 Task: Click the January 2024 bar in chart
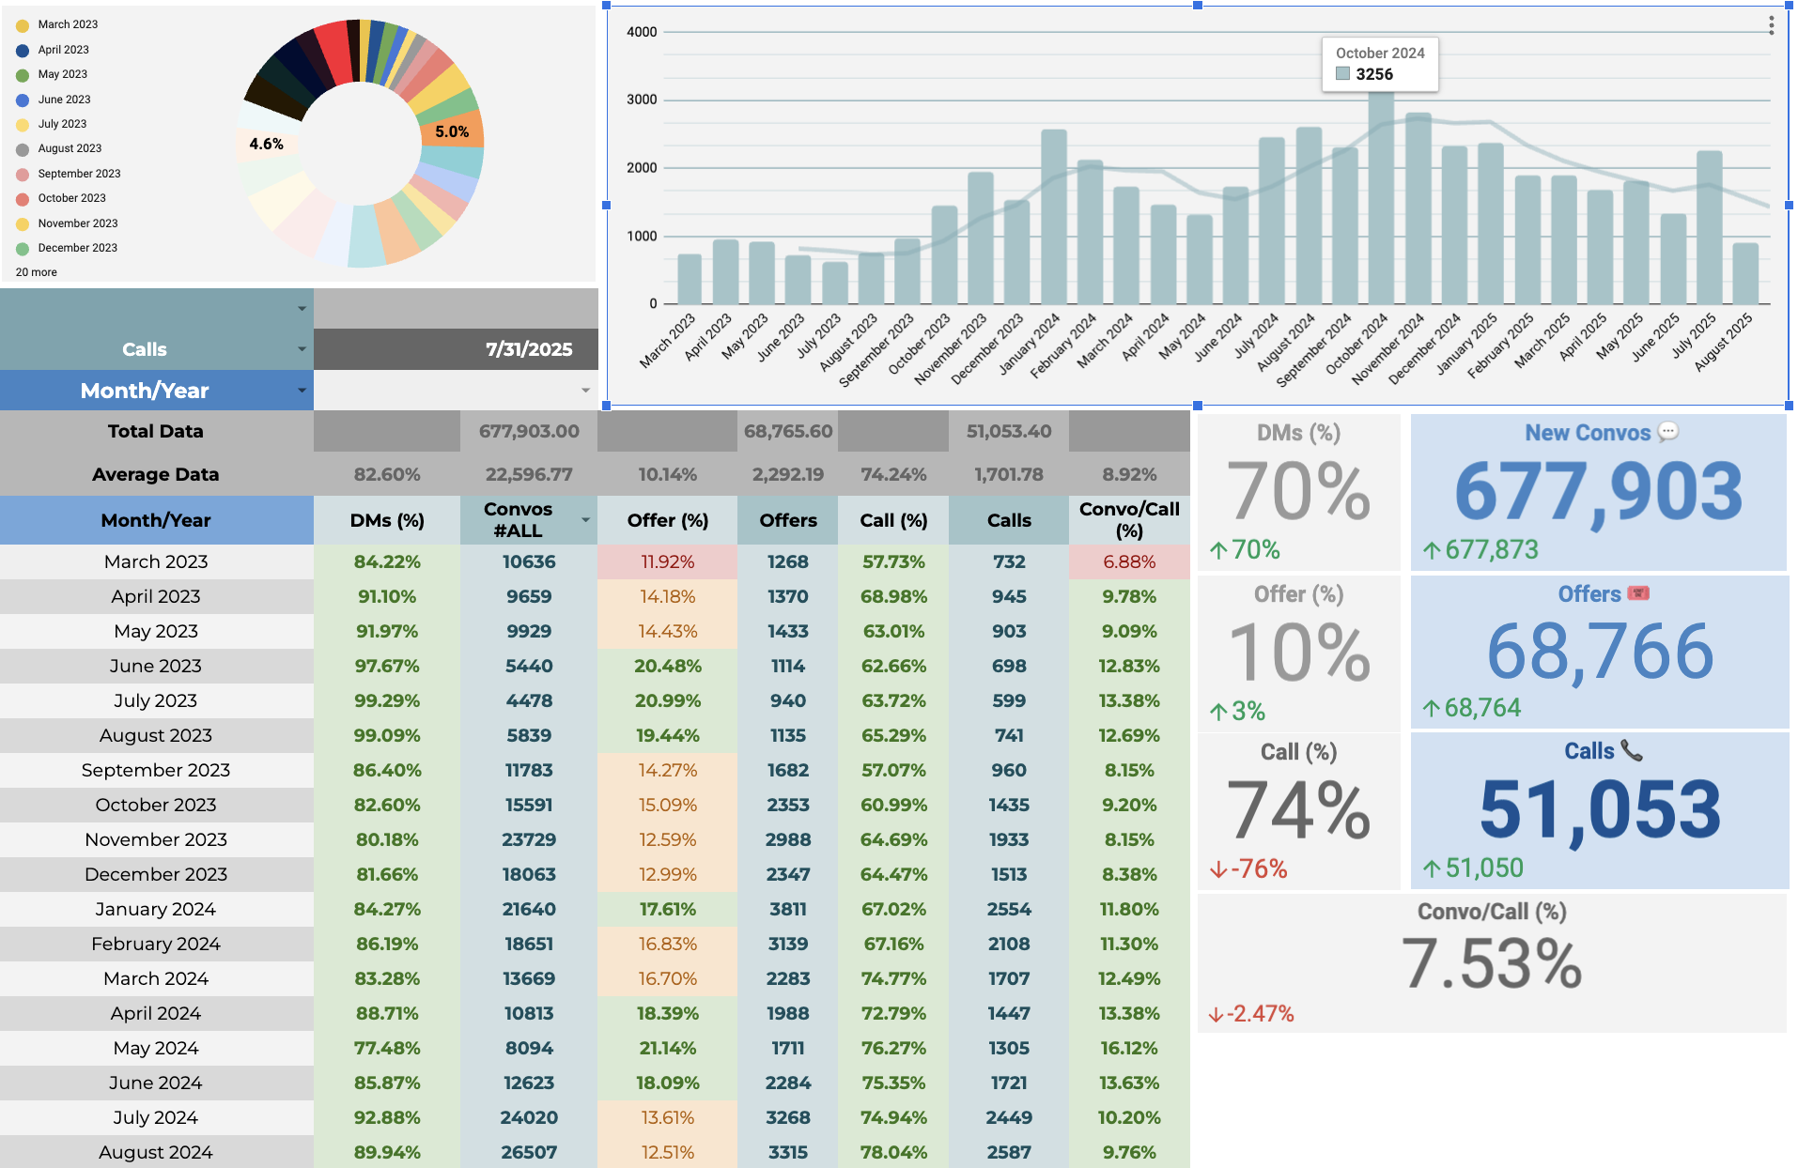click(1054, 217)
